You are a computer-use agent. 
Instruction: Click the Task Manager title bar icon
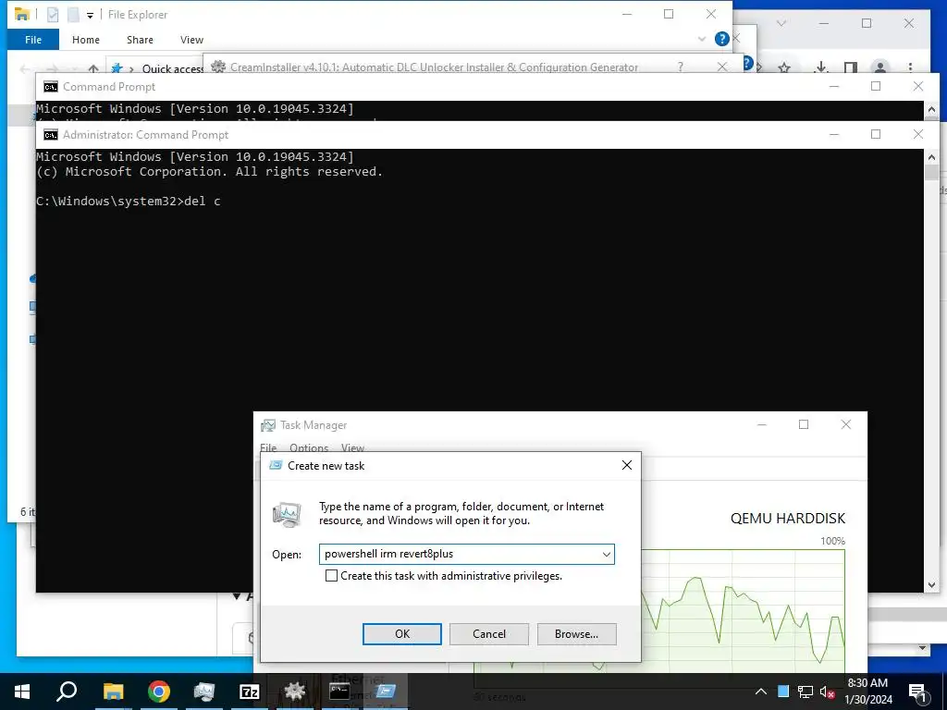coord(267,425)
